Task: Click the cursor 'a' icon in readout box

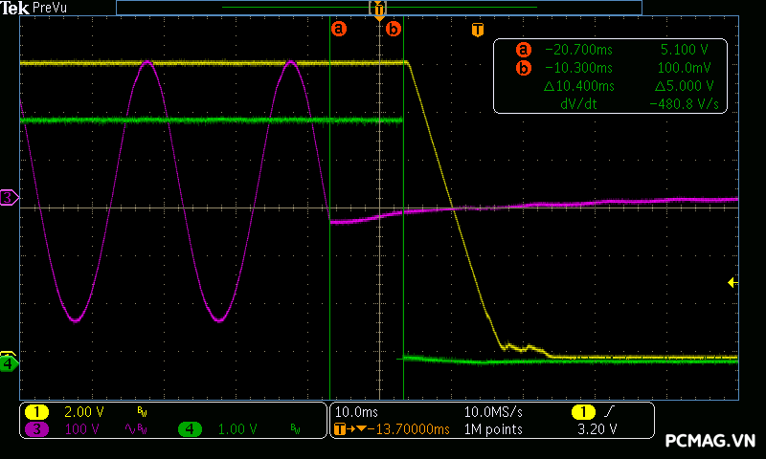Action: coord(523,50)
